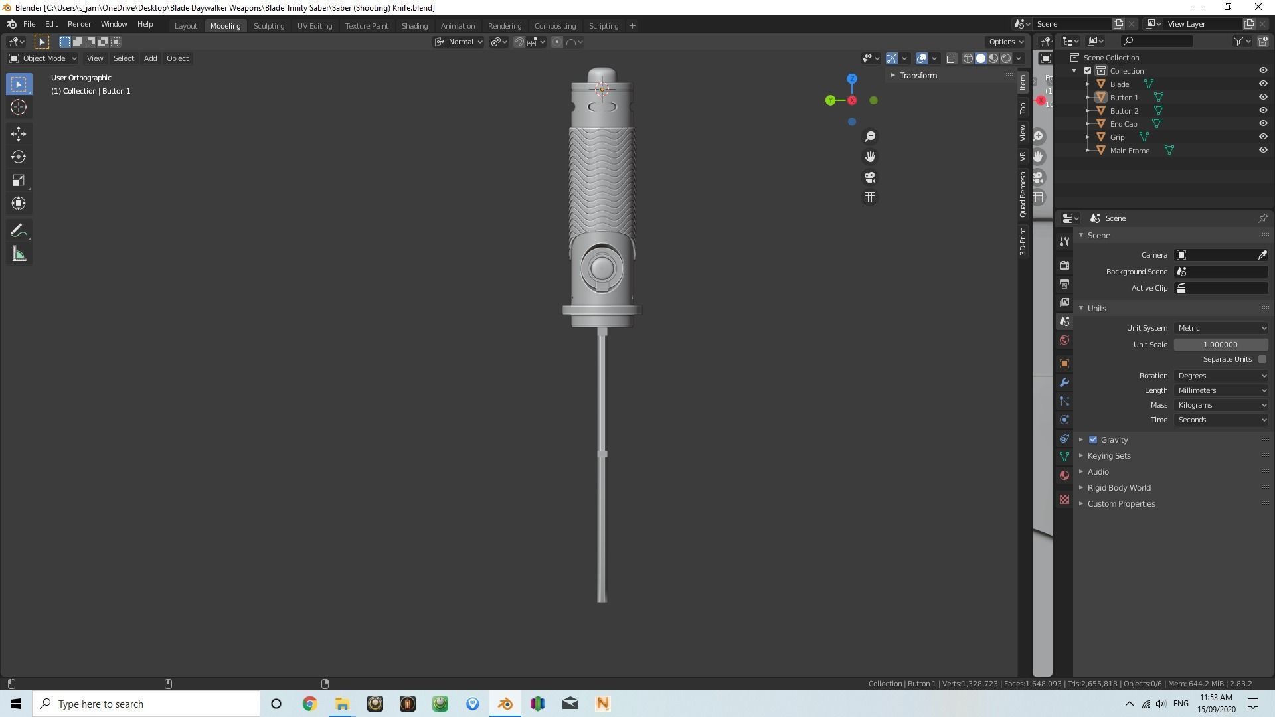The image size is (1275, 717).
Task: Open Chrome from the Windows taskbar
Action: pos(309,704)
